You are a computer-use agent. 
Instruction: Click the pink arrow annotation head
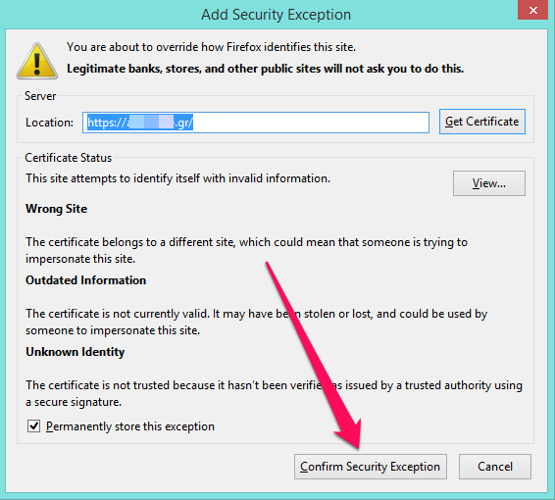point(349,435)
